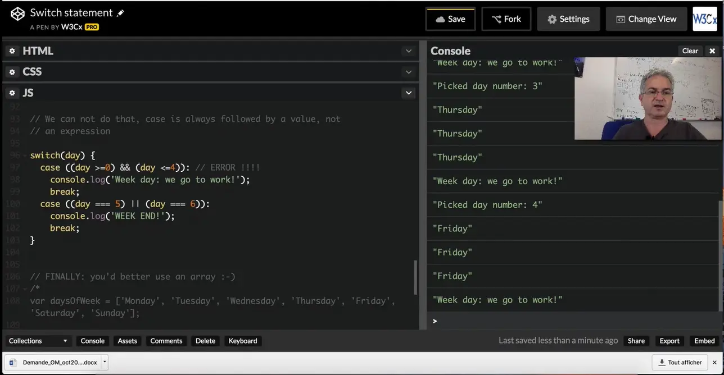Click the Embed button
This screenshot has width=724, height=375.
[704, 341]
